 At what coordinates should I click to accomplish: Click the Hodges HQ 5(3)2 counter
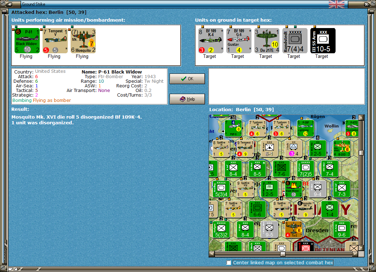(221, 230)
